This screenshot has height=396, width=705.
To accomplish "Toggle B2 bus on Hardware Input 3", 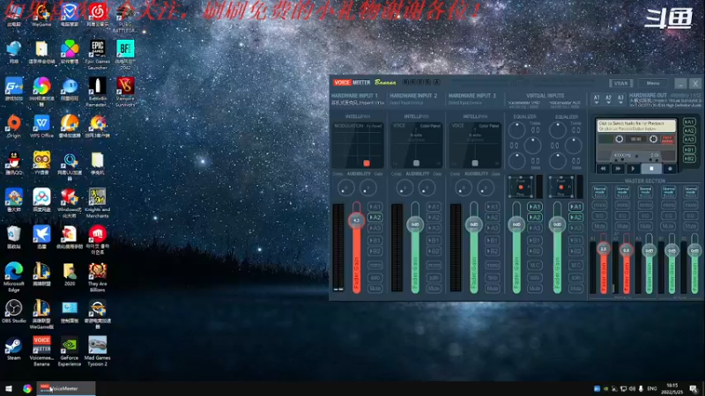I will click(493, 251).
